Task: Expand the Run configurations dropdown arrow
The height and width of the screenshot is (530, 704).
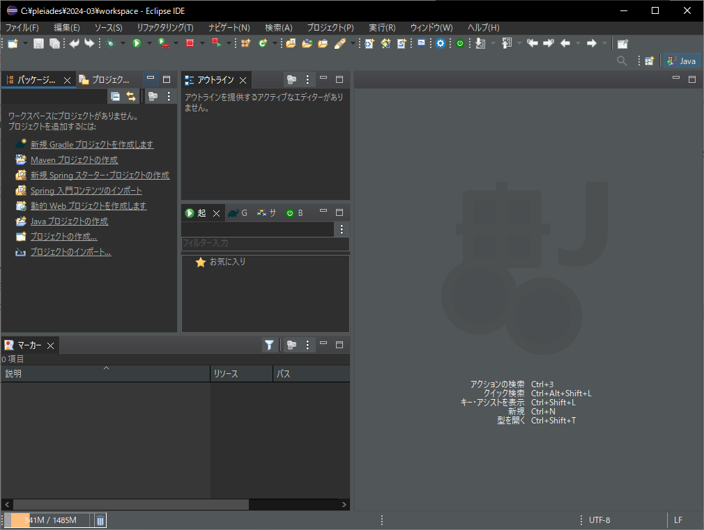Action: (x=149, y=44)
